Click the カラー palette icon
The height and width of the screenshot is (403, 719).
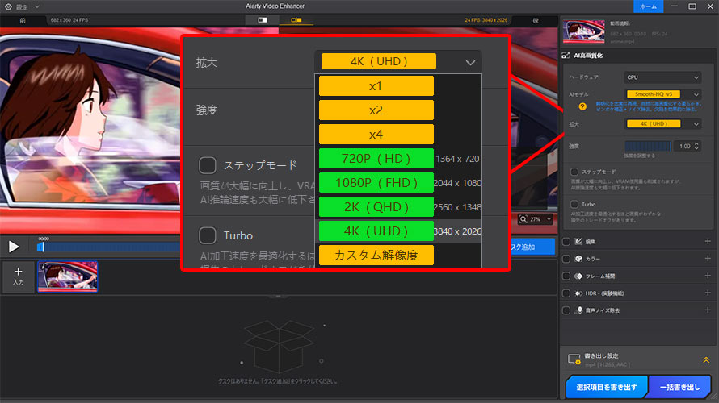tap(578, 259)
